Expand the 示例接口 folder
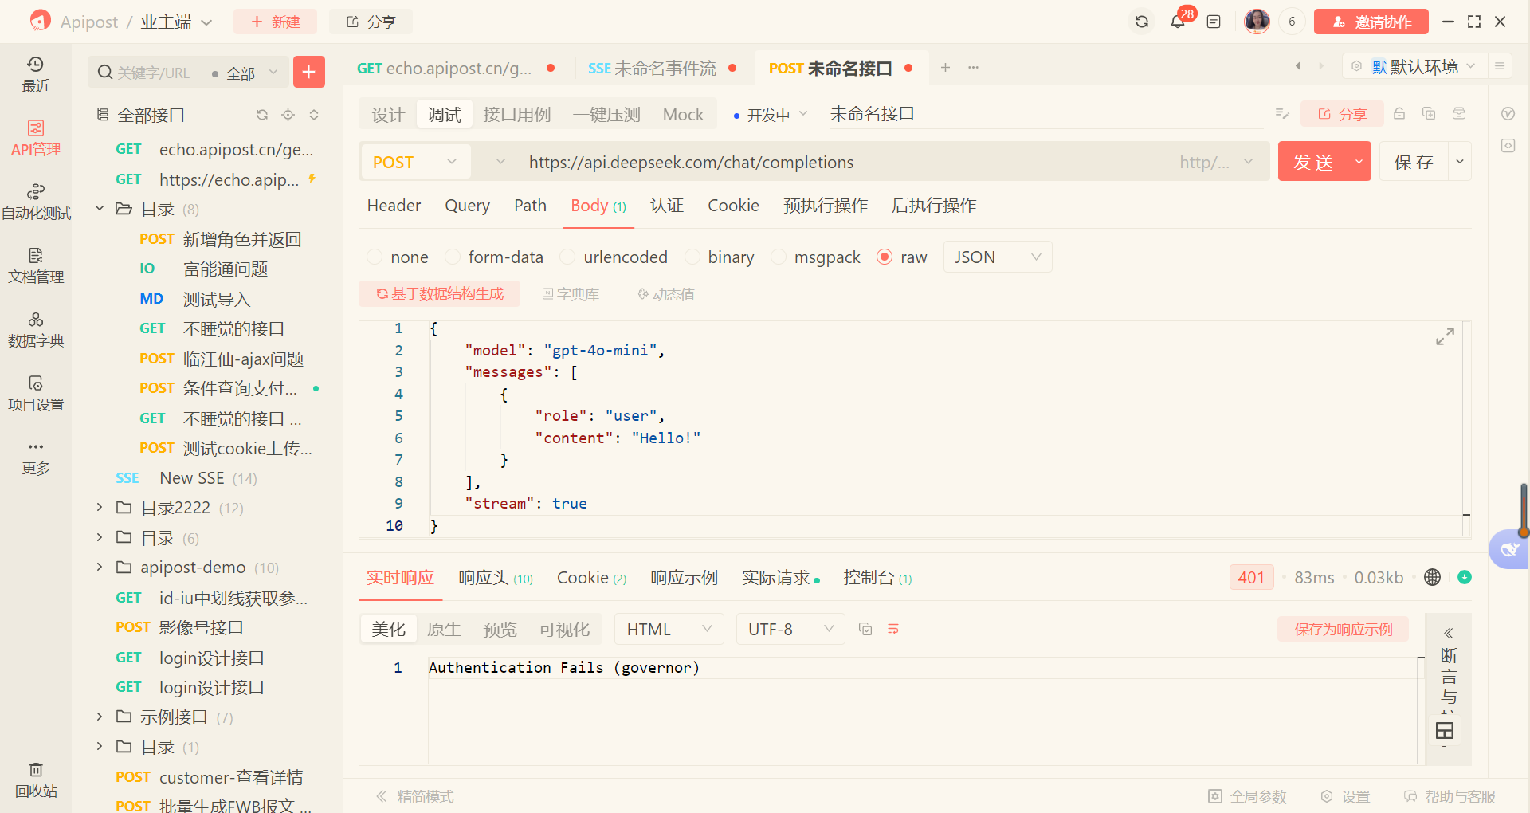The image size is (1530, 813). [99, 717]
